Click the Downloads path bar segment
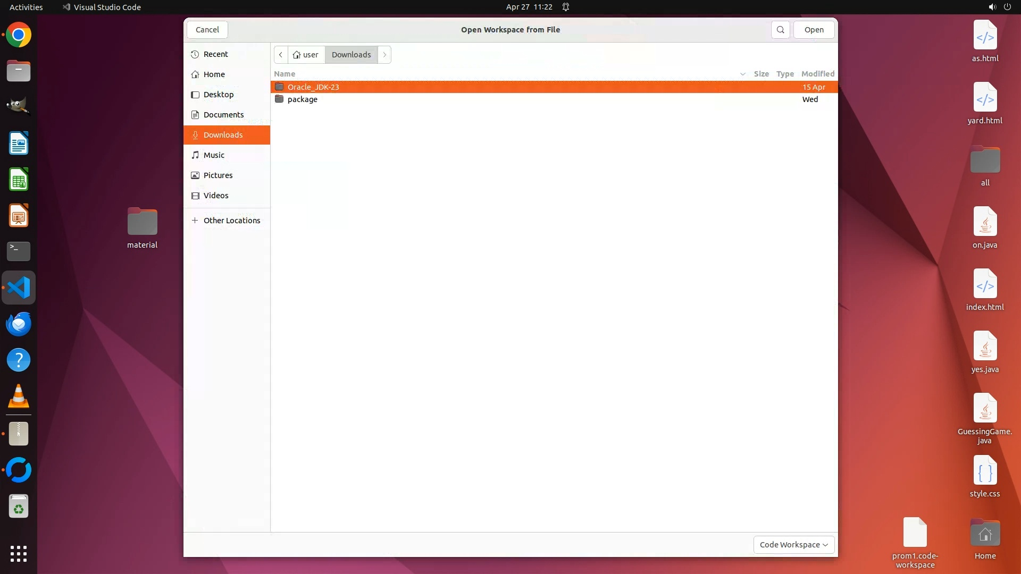The height and width of the screenshot is (574, 1021). tap(351, 55)
